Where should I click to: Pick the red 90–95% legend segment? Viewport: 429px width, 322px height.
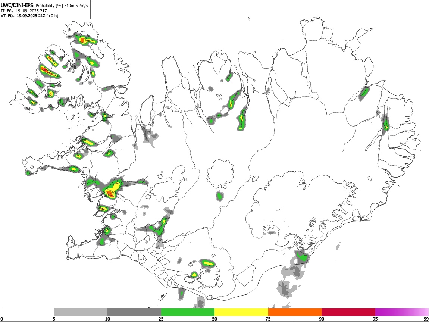pyautogui.click(x=348, y=312)
